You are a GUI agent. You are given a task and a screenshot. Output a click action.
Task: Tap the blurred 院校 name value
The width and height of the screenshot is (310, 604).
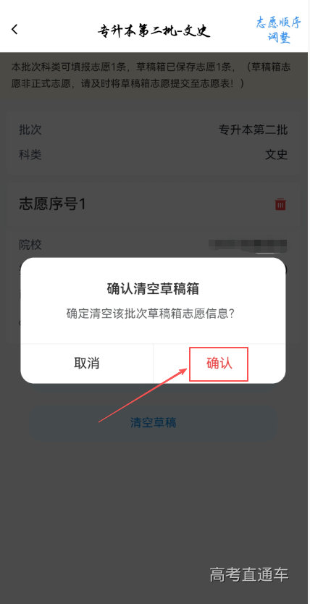(x=248, y=244)
